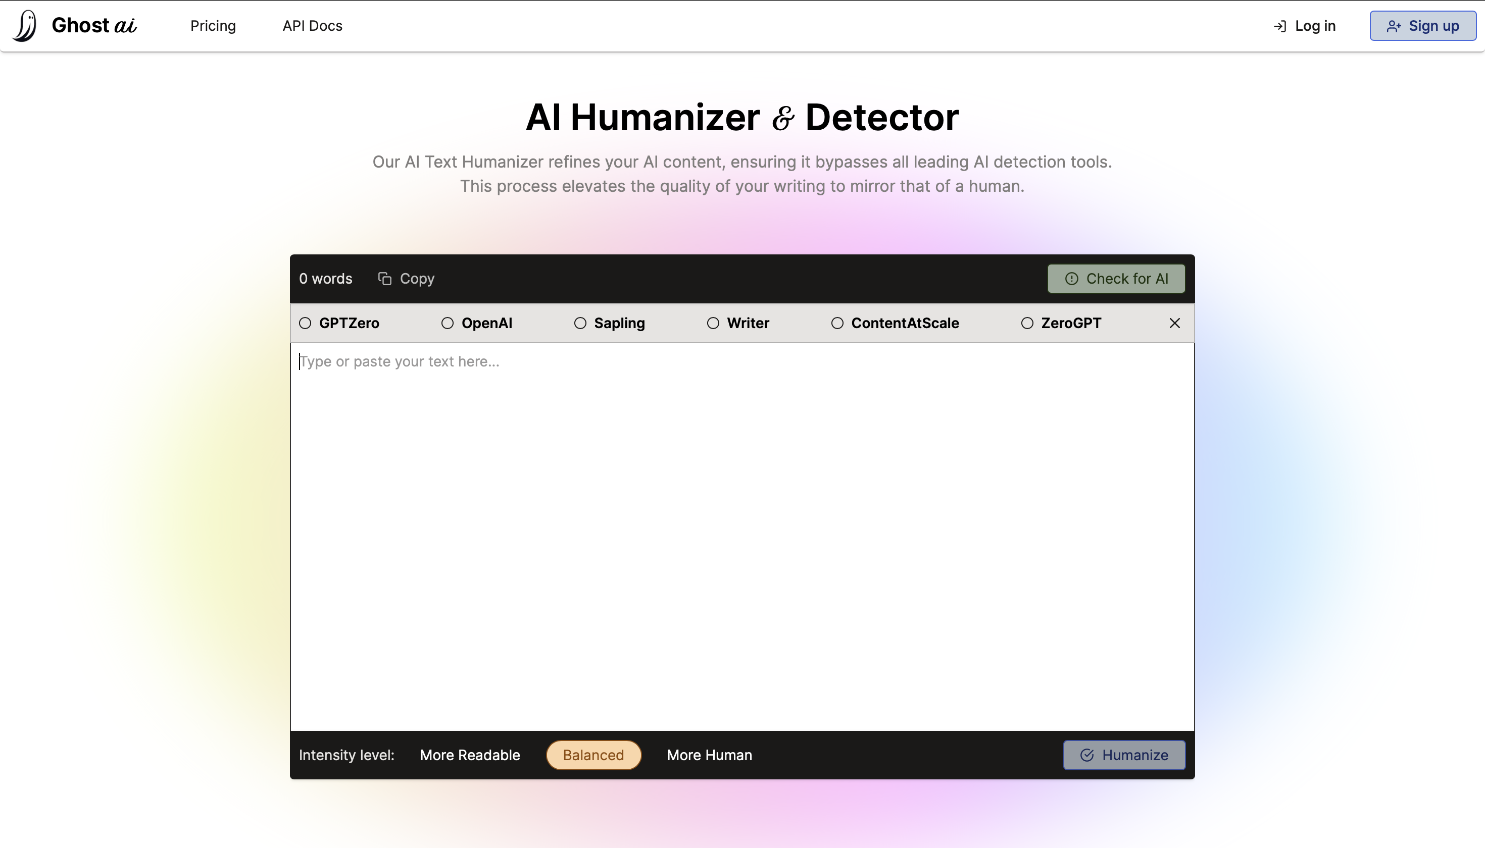
Task: Select the More Readable intensity level
Action: coord(470,755)
